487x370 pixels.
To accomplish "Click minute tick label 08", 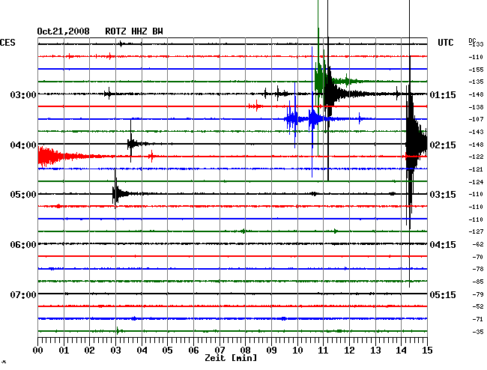I will (x=245, y=351).
